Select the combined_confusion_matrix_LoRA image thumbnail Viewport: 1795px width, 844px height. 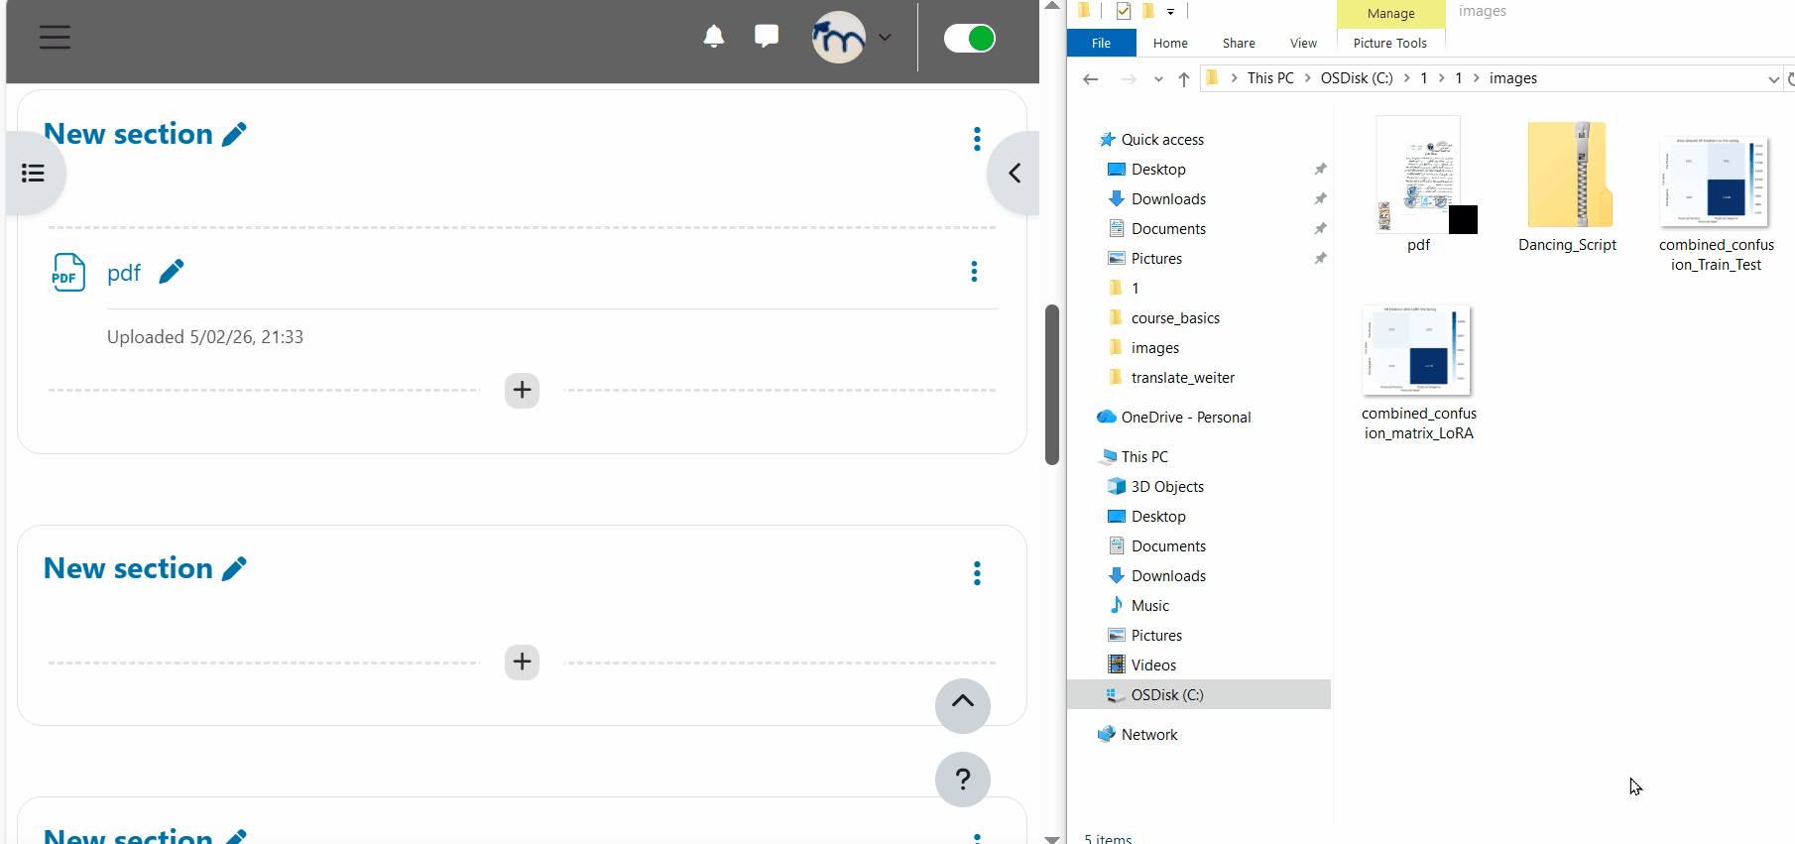1417,351
